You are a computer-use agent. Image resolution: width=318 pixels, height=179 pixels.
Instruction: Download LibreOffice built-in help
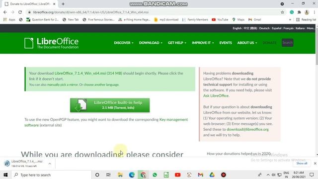point(110,105)
